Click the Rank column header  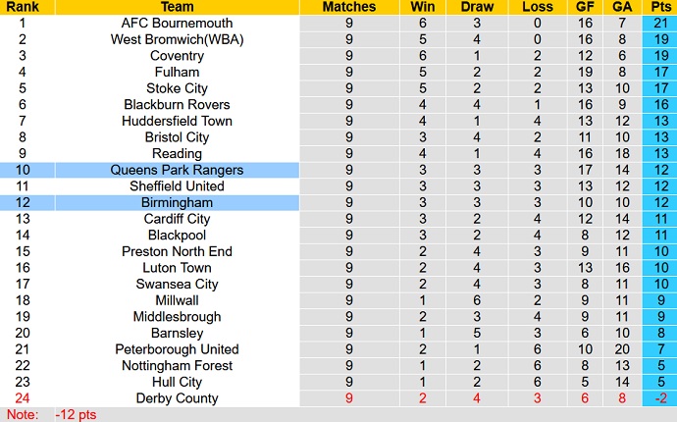(x=23, y=7)
